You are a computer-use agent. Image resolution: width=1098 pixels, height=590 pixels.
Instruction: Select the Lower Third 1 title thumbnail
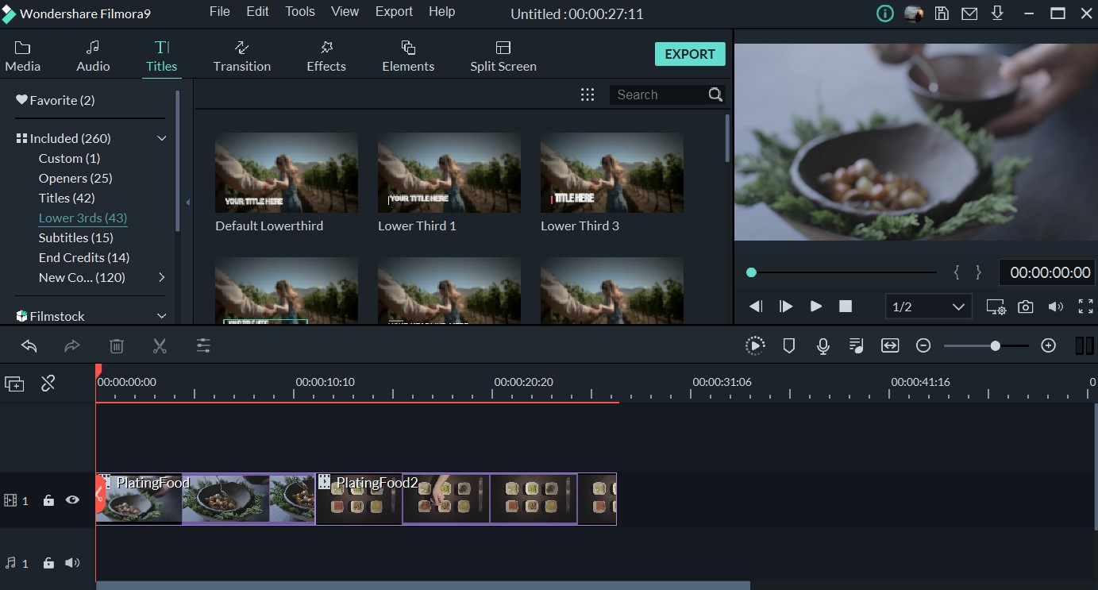[449, 172]
